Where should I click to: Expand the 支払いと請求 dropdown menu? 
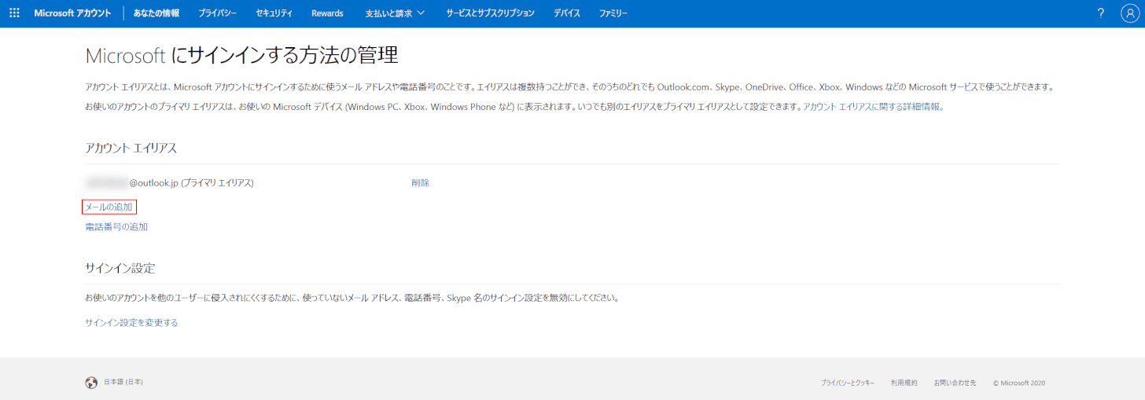[x=395, y=13]
